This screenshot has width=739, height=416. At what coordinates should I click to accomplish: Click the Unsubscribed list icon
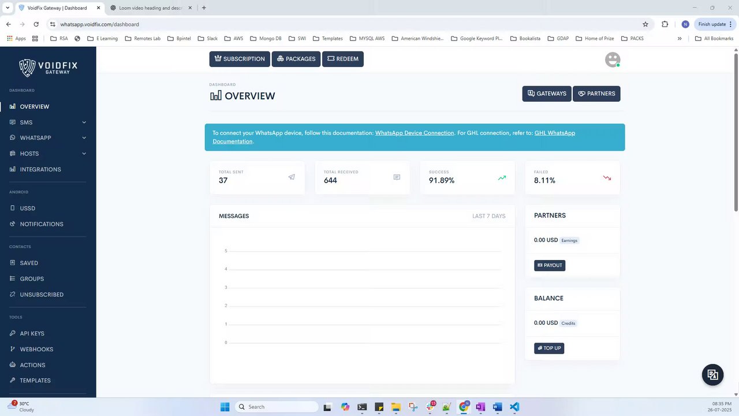(13, 295)
